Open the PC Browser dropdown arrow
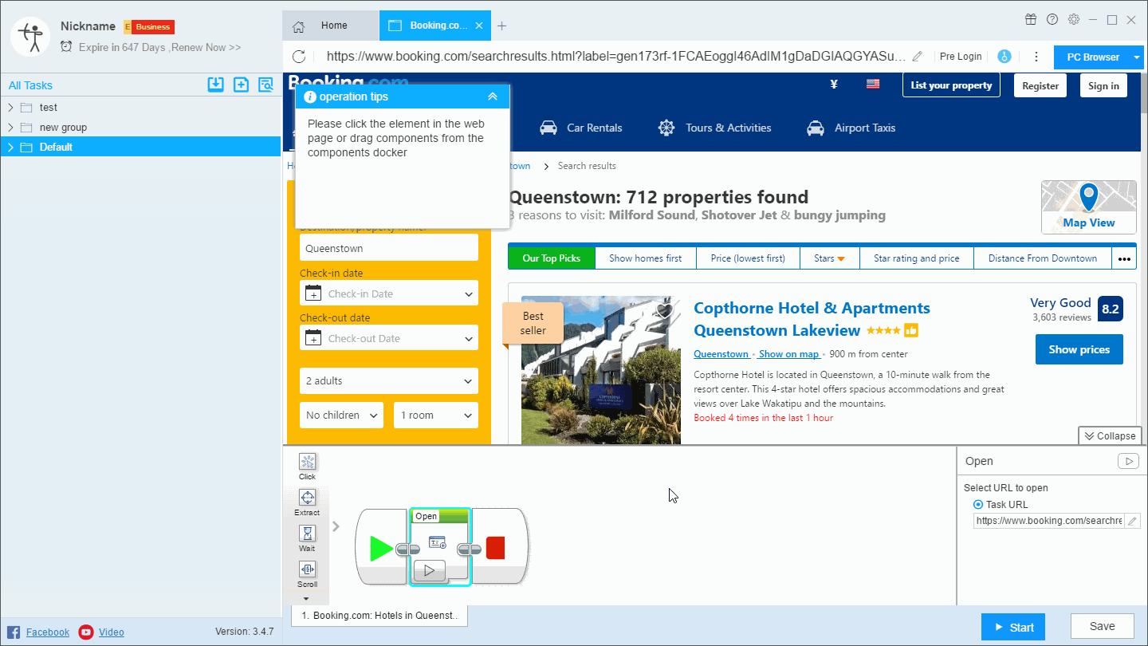This screenshot has height=646, width=1148. tap(1137, 57)
